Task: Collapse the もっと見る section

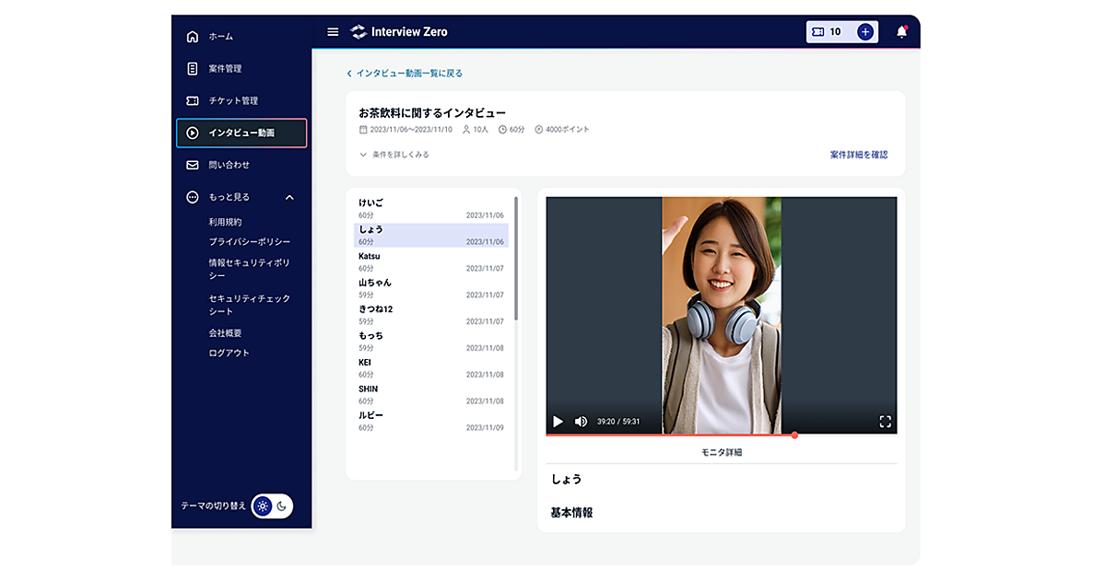Action: (x=289, y=197)
